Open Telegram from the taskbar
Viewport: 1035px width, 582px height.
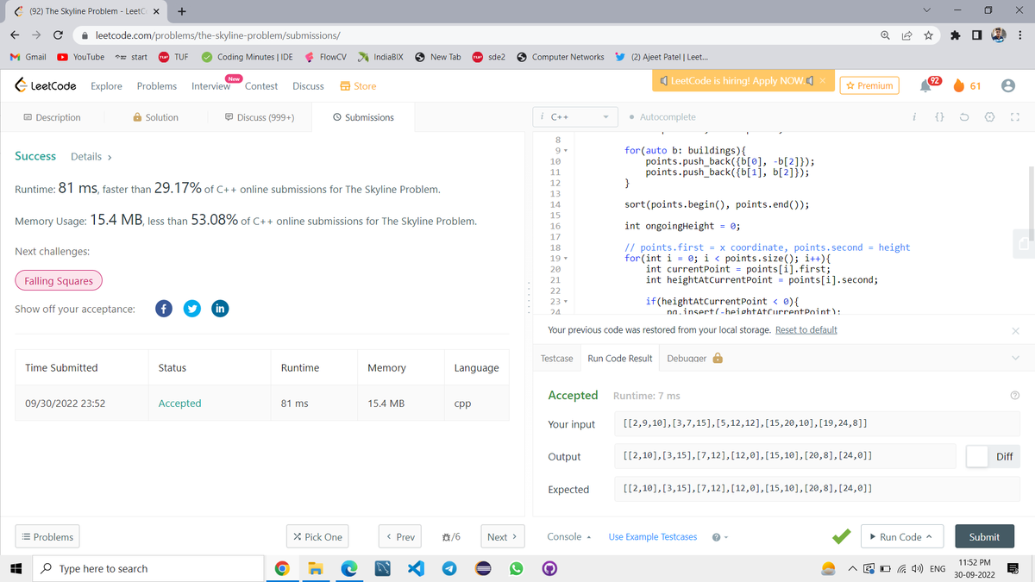(449, 569)
